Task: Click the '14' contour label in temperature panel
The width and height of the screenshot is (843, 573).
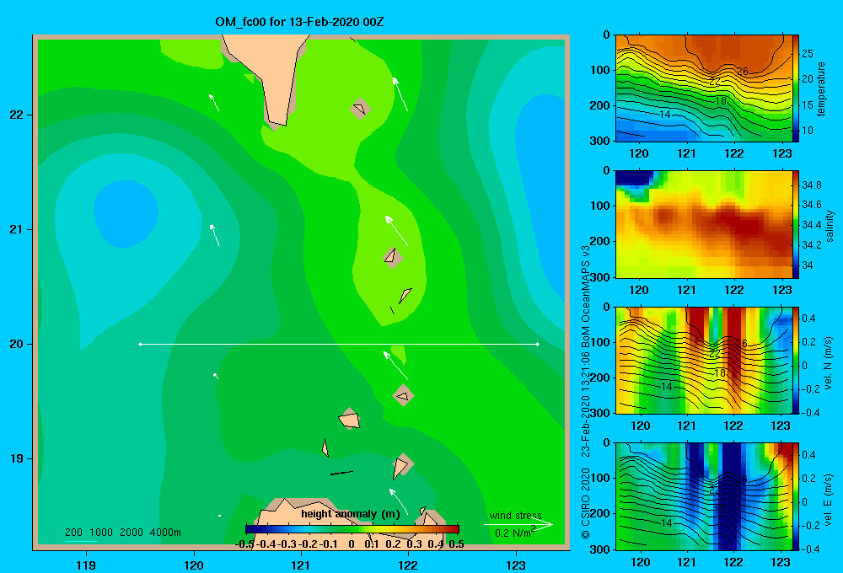Action: 664,114
